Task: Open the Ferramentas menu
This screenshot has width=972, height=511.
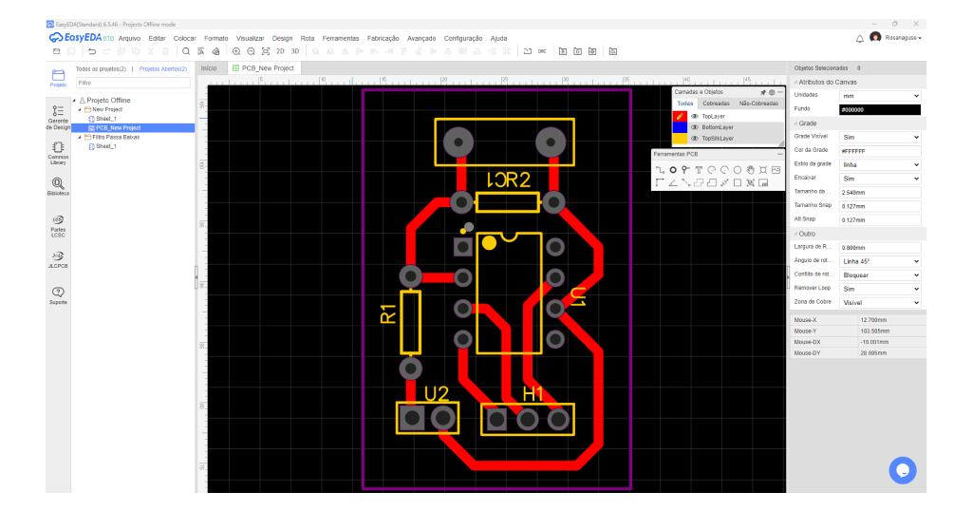Action: 341,38
